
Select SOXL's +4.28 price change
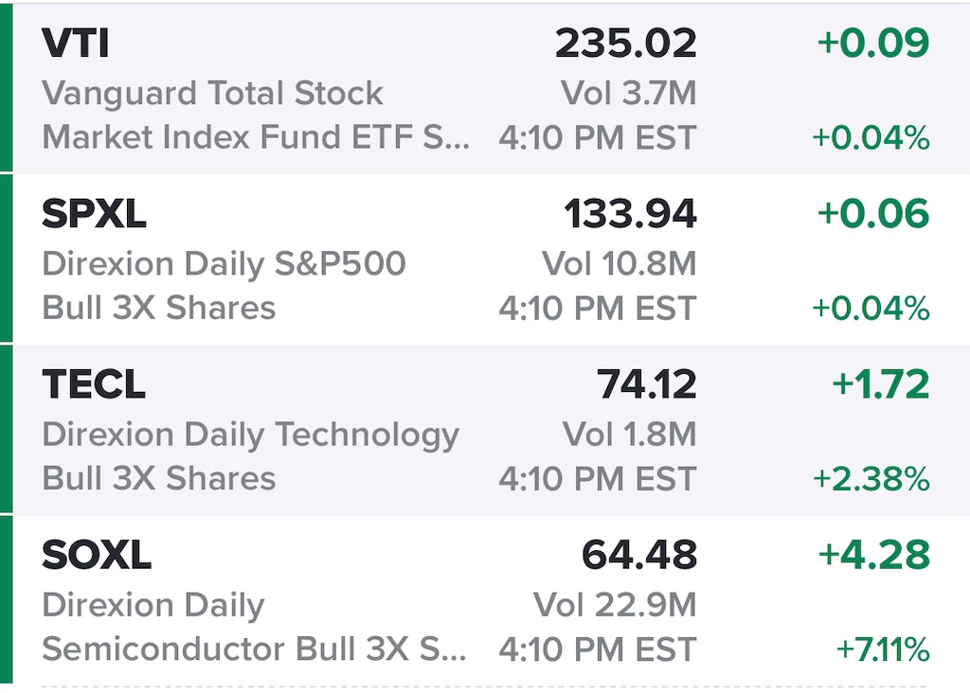pyautogui.click(x=873, y=556)
